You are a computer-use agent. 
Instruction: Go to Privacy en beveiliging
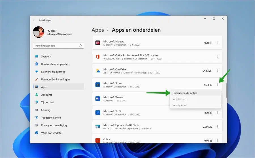point(58,125)
